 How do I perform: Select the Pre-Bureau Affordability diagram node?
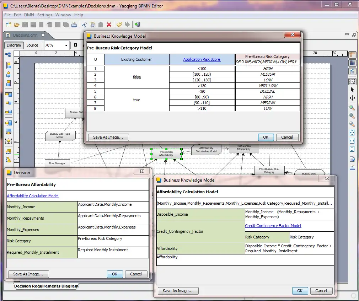(166, 154)
